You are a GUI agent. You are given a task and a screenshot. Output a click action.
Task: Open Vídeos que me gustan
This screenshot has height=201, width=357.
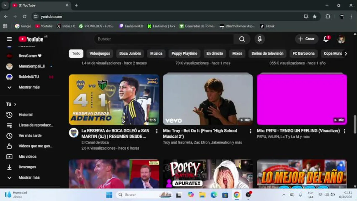click(35, 146)
